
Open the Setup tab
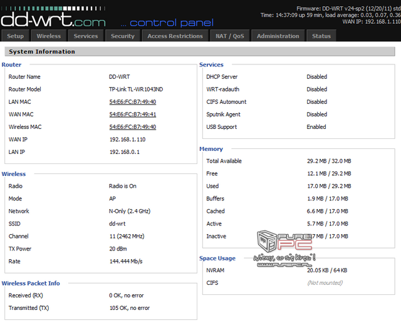click(x=16, y=36)
